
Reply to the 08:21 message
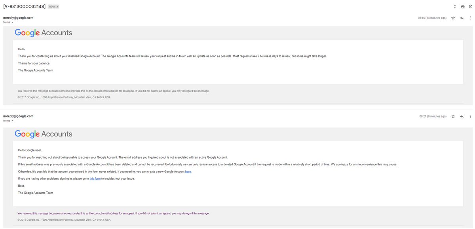[x=462, y=116]
